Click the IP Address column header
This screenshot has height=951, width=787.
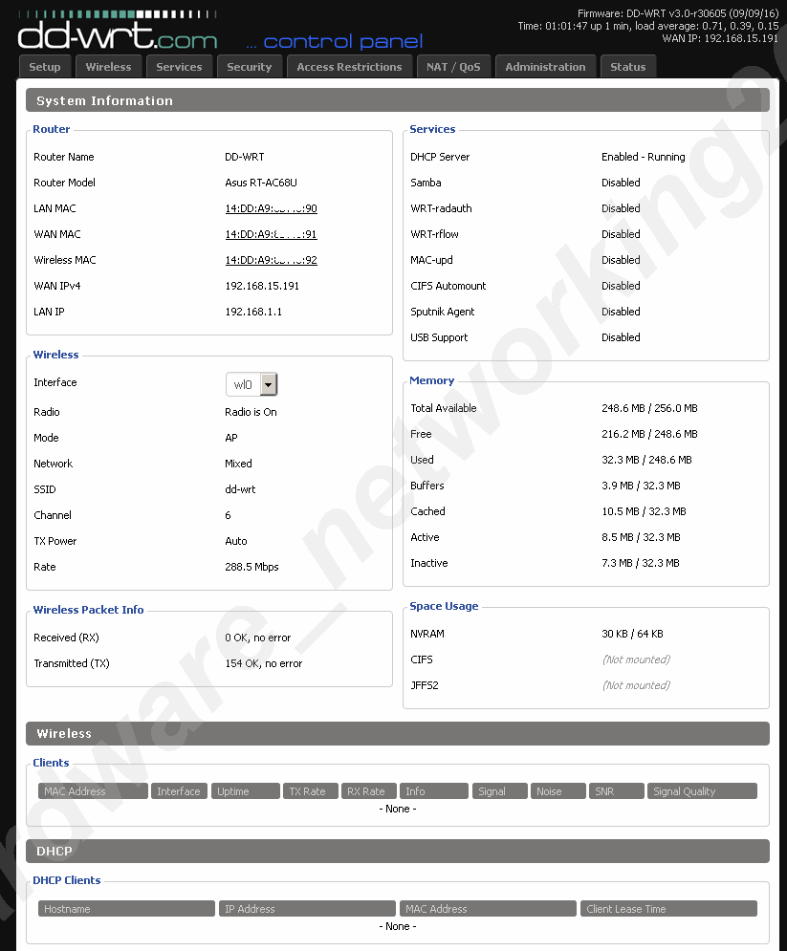coord(307,909)
